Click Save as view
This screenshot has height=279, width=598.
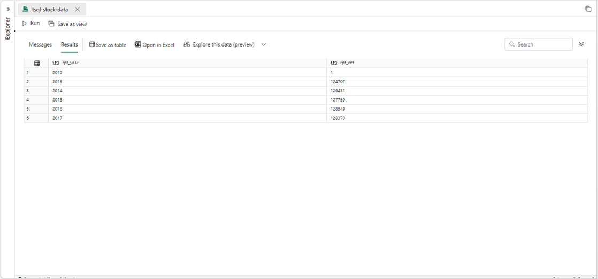coord(67,24)
